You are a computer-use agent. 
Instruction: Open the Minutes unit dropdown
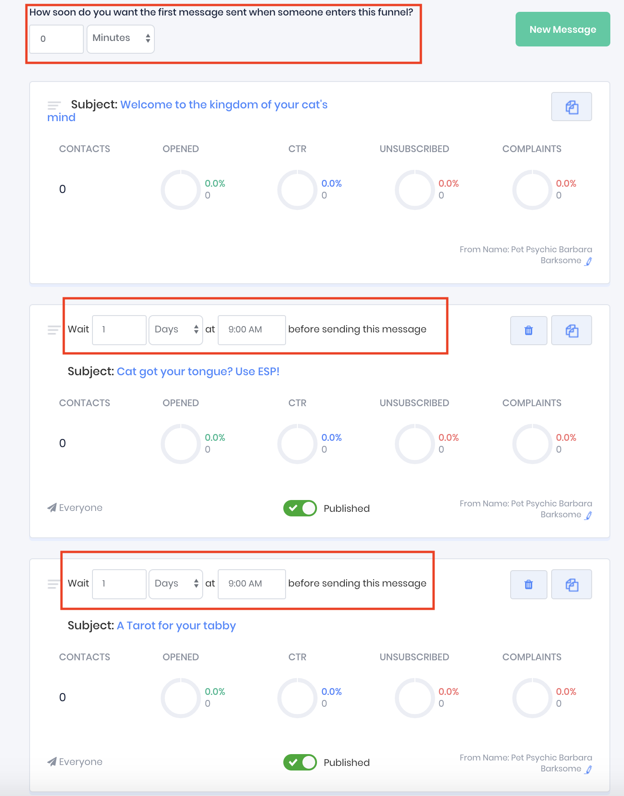pyautogui.click(x=121, y=39)
